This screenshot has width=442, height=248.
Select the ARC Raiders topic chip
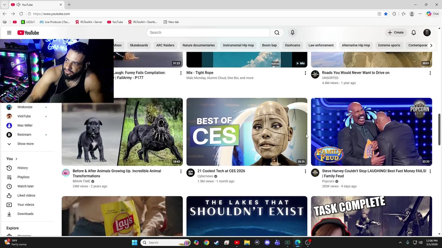pyautogui.click(x=165, y=45)
